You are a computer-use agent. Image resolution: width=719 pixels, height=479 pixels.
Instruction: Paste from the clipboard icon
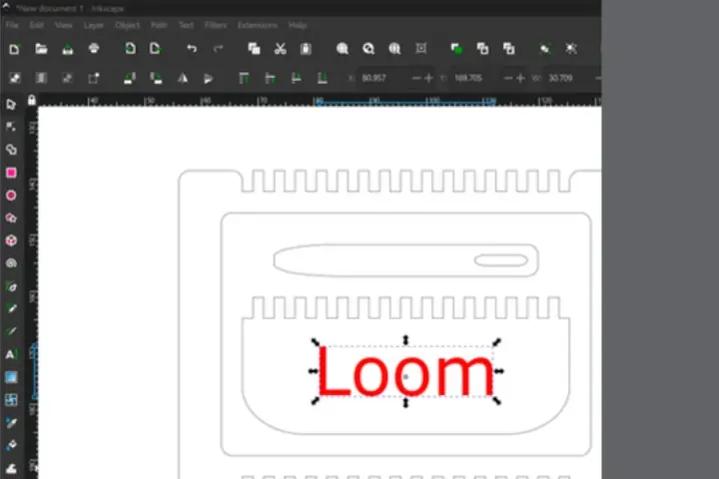point(306,49)
